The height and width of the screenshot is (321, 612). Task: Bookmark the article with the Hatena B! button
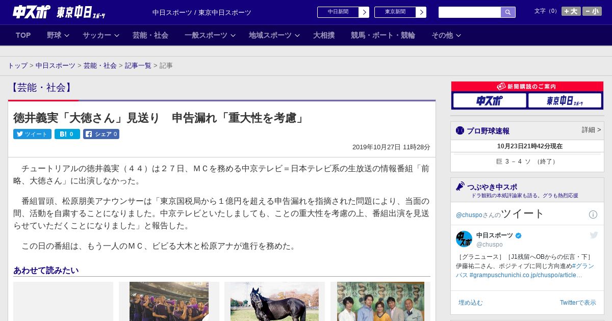pyautogui.click(x=67, y=134)
